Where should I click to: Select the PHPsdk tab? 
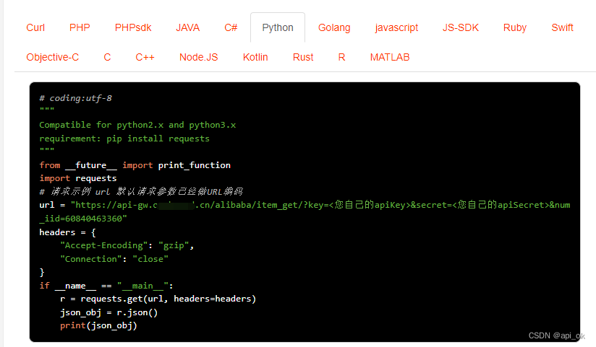coord(133,27)
